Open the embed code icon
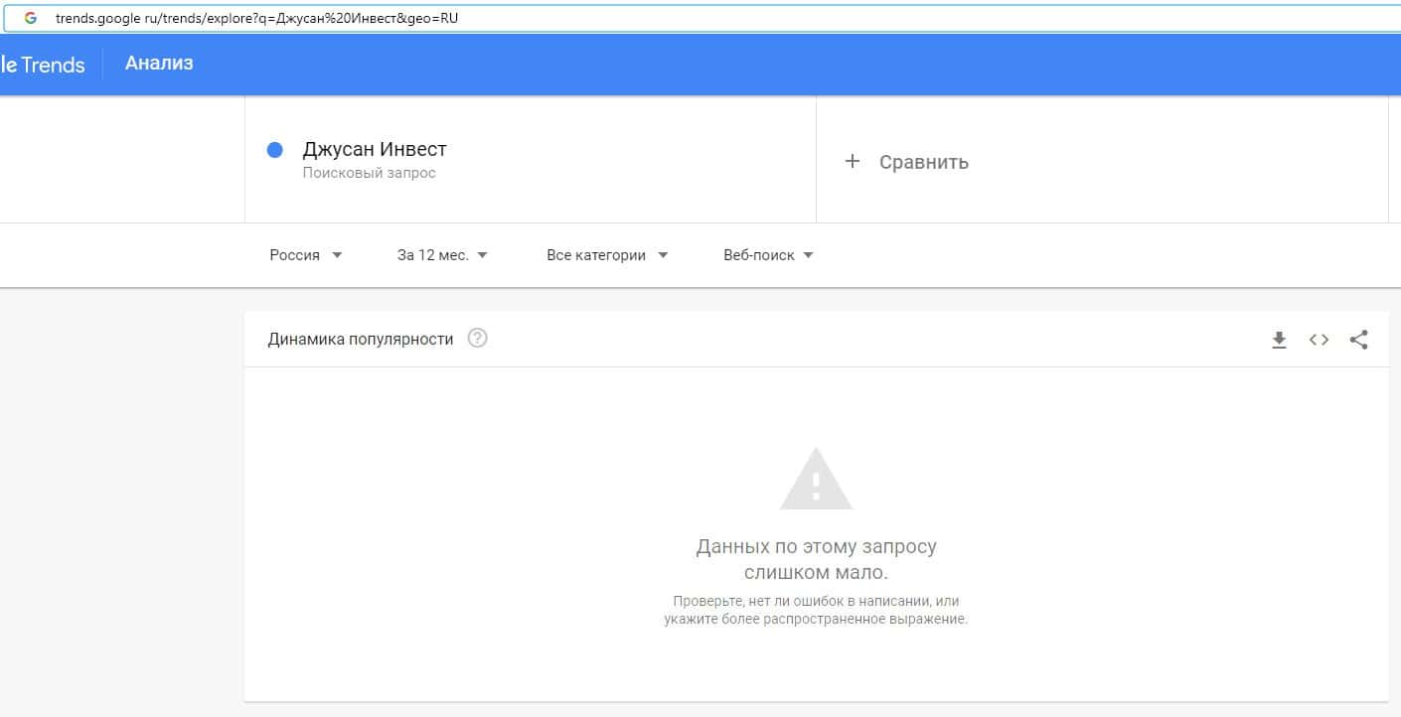The height and width of the screenshot is (717, 1401). pyautogui.click(x=1319, y=340)
